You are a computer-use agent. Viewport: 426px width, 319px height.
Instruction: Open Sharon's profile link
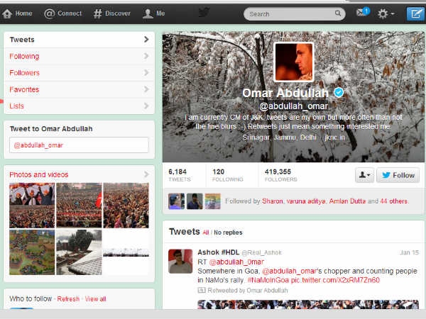[x=273, y=201]
